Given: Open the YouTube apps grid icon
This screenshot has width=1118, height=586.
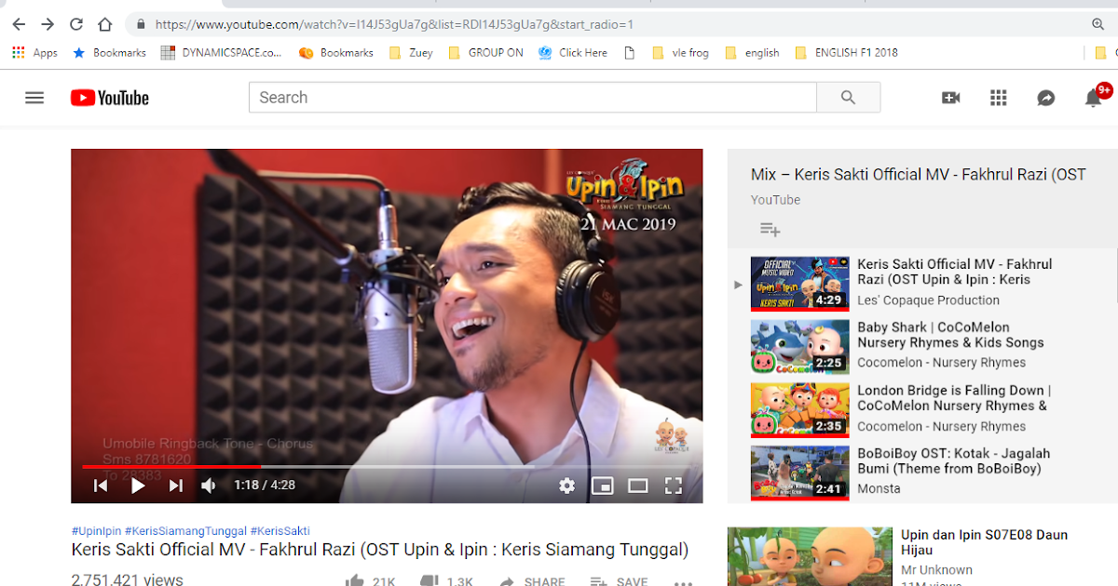Looking at the screenshot, I should [999, 98].
